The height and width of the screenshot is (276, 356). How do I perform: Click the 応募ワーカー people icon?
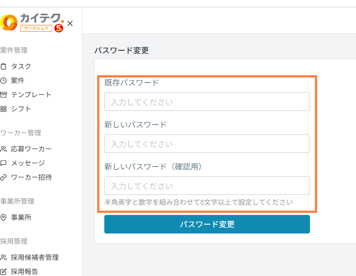click(3, 149)
